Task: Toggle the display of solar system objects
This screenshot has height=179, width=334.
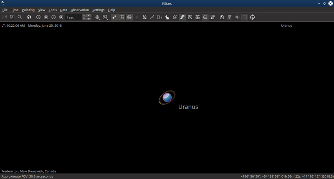Action: pyautogui.click(x=129, y=17)
